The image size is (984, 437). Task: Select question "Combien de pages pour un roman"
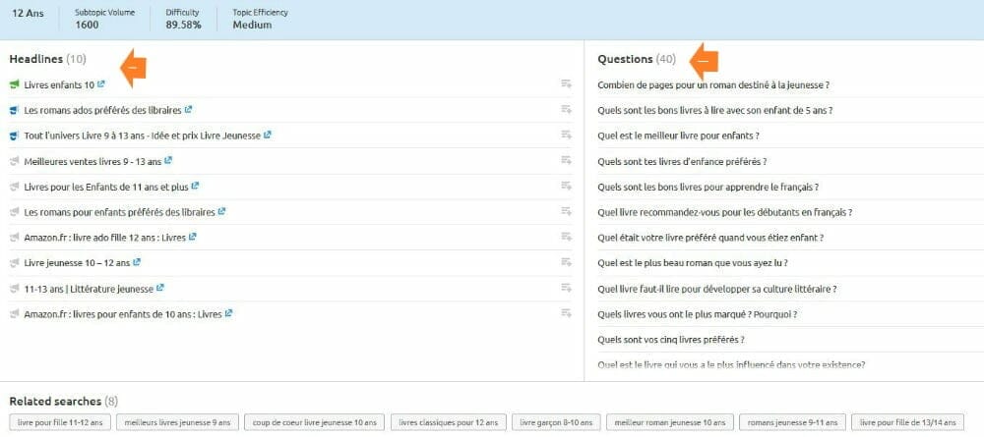(x=713, y=84)
